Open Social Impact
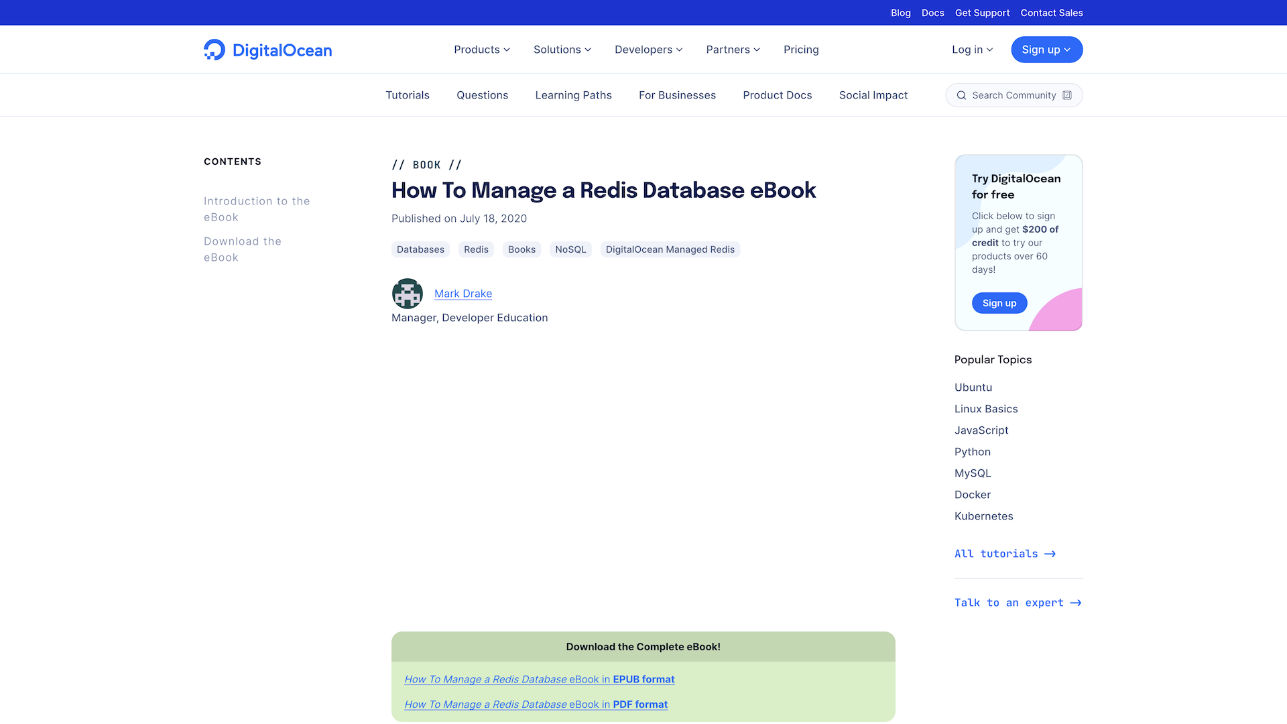This screenshot has height=724, width=1287. [x=873, y=95]
